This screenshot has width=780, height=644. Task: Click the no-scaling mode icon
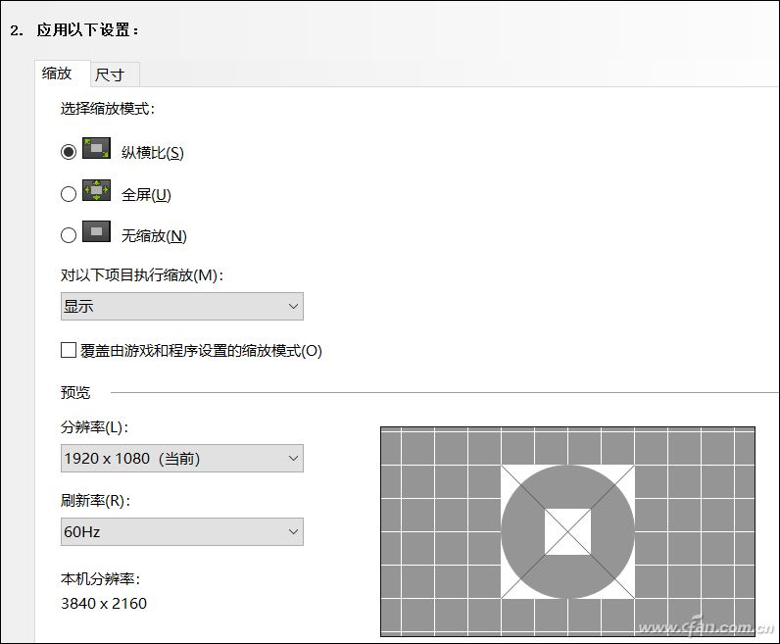coord(96,231)
